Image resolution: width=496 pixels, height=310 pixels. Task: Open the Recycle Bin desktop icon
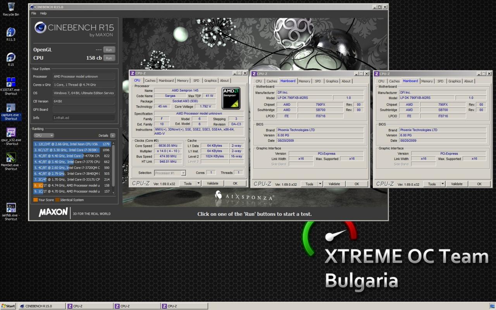point(11,9)
